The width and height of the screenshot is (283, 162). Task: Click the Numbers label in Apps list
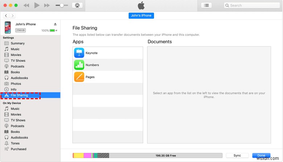point(92,65)
